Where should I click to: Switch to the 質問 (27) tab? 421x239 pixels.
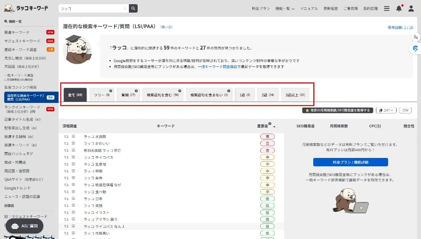click(x=128, y=95)
